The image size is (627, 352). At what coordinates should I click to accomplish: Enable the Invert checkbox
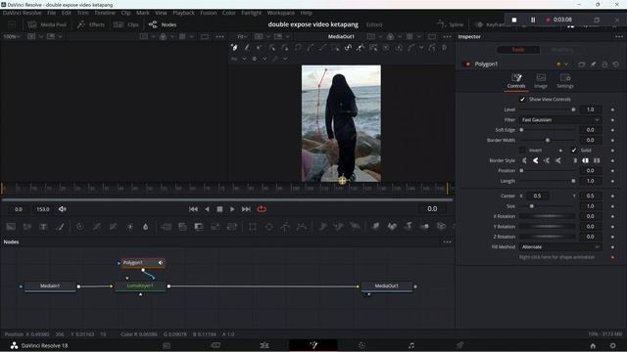click(522, 150)
